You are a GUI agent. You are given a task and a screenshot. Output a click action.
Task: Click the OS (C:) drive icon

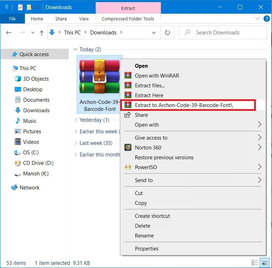[18, 152]
